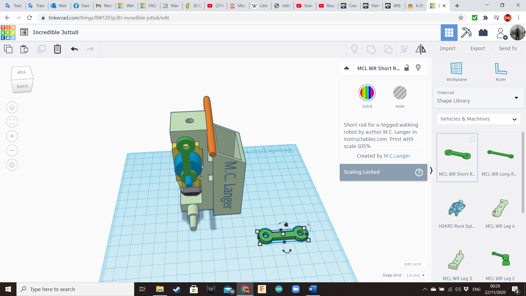Toggle shape visibility lightbulb in inspector
The image size is (526, 296).
418,68
